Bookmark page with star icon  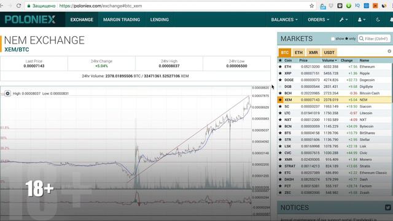coord(311,6)
